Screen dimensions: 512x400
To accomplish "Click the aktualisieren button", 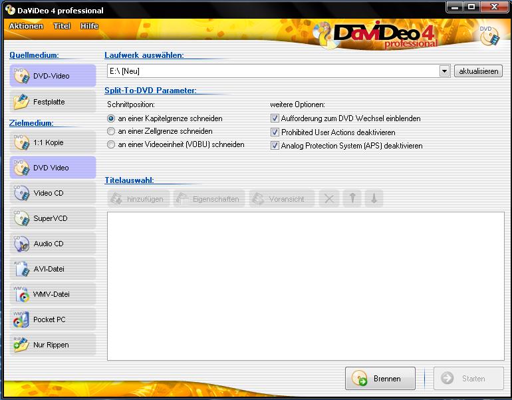I will (478, 71).
